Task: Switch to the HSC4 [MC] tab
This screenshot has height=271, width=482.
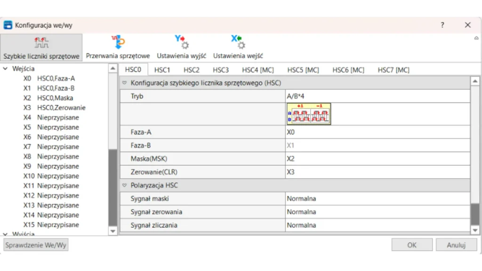Action: 258,70
